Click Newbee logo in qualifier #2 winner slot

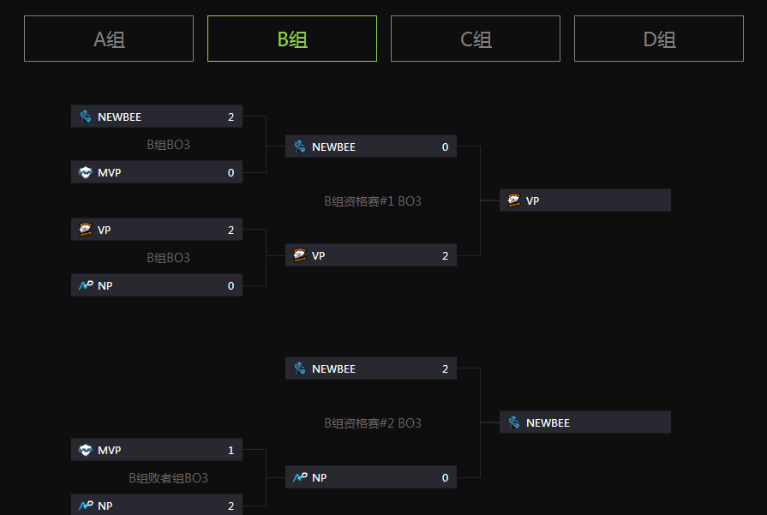514,422
